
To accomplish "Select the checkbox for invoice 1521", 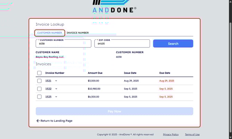I will [x=39, y=81].
